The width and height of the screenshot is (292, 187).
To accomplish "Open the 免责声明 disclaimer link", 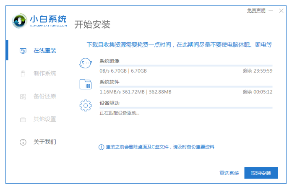I will point(256,10).
